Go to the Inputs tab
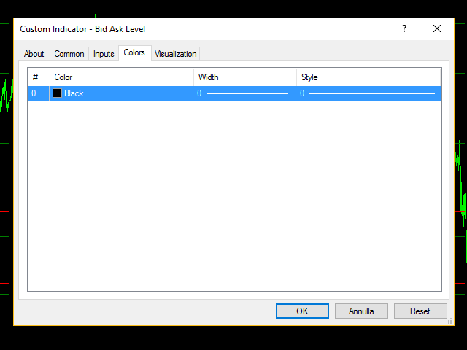The width and height of the screenshot is (467, 350). click(x=104, y=54)
